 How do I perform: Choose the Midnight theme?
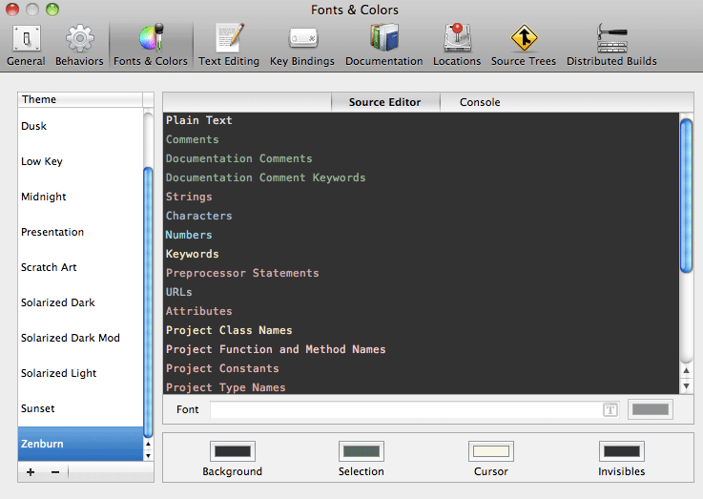(x=44, y=197)
